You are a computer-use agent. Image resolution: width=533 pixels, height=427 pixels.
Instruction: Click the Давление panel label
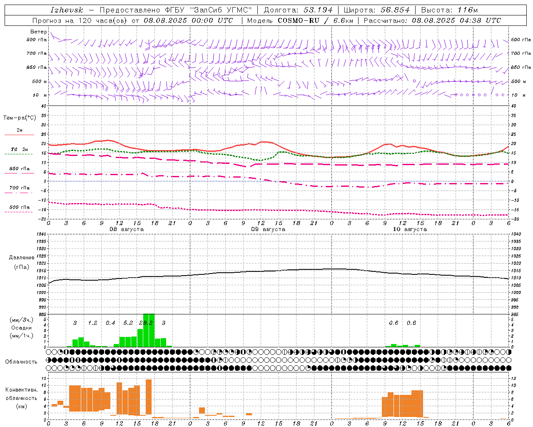[x=22, y=258]
